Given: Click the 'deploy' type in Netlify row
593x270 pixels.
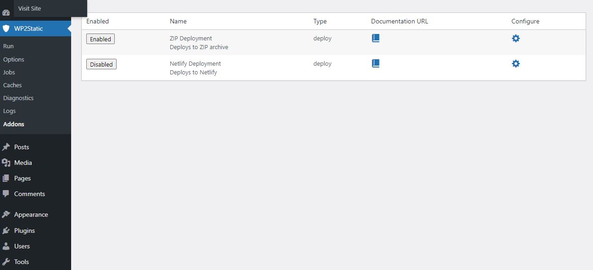Looking at the screenshot, I should click(x=322, y=63).
